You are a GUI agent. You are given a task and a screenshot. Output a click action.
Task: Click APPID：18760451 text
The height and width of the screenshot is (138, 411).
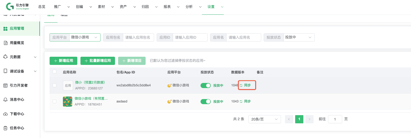[x=89, y=104]
